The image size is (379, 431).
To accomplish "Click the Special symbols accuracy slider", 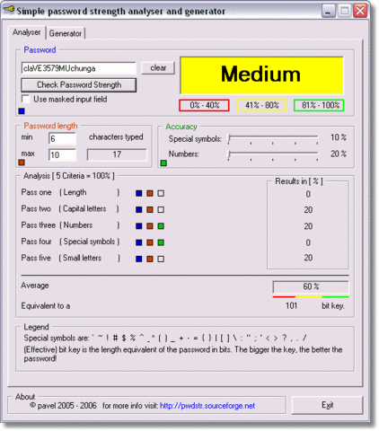I will tap(273, 139).
